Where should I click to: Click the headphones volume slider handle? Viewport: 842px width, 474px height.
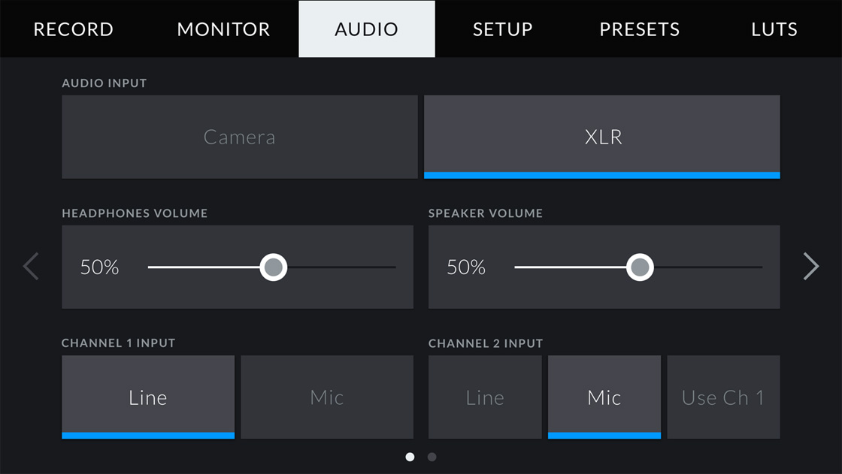pyautogui.click(x=274, y=267)
